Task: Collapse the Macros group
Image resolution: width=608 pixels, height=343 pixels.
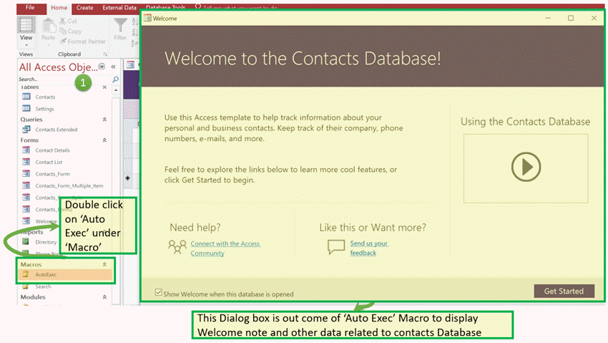Action: click(x=105, y=264)
